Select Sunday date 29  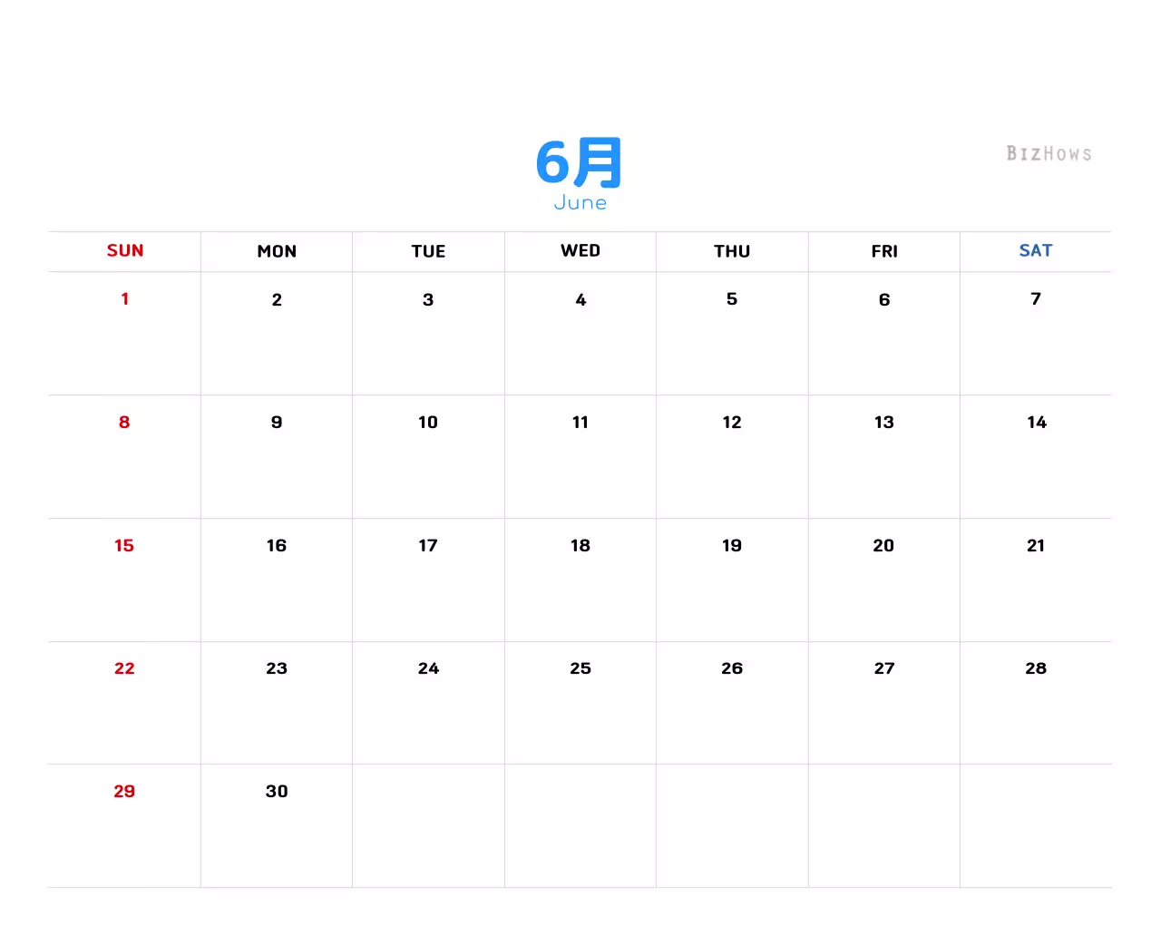tap(124, 792)
